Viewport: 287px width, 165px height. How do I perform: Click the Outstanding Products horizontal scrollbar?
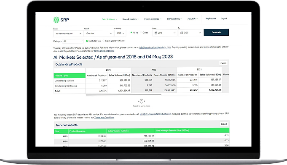tap(123, 95)
